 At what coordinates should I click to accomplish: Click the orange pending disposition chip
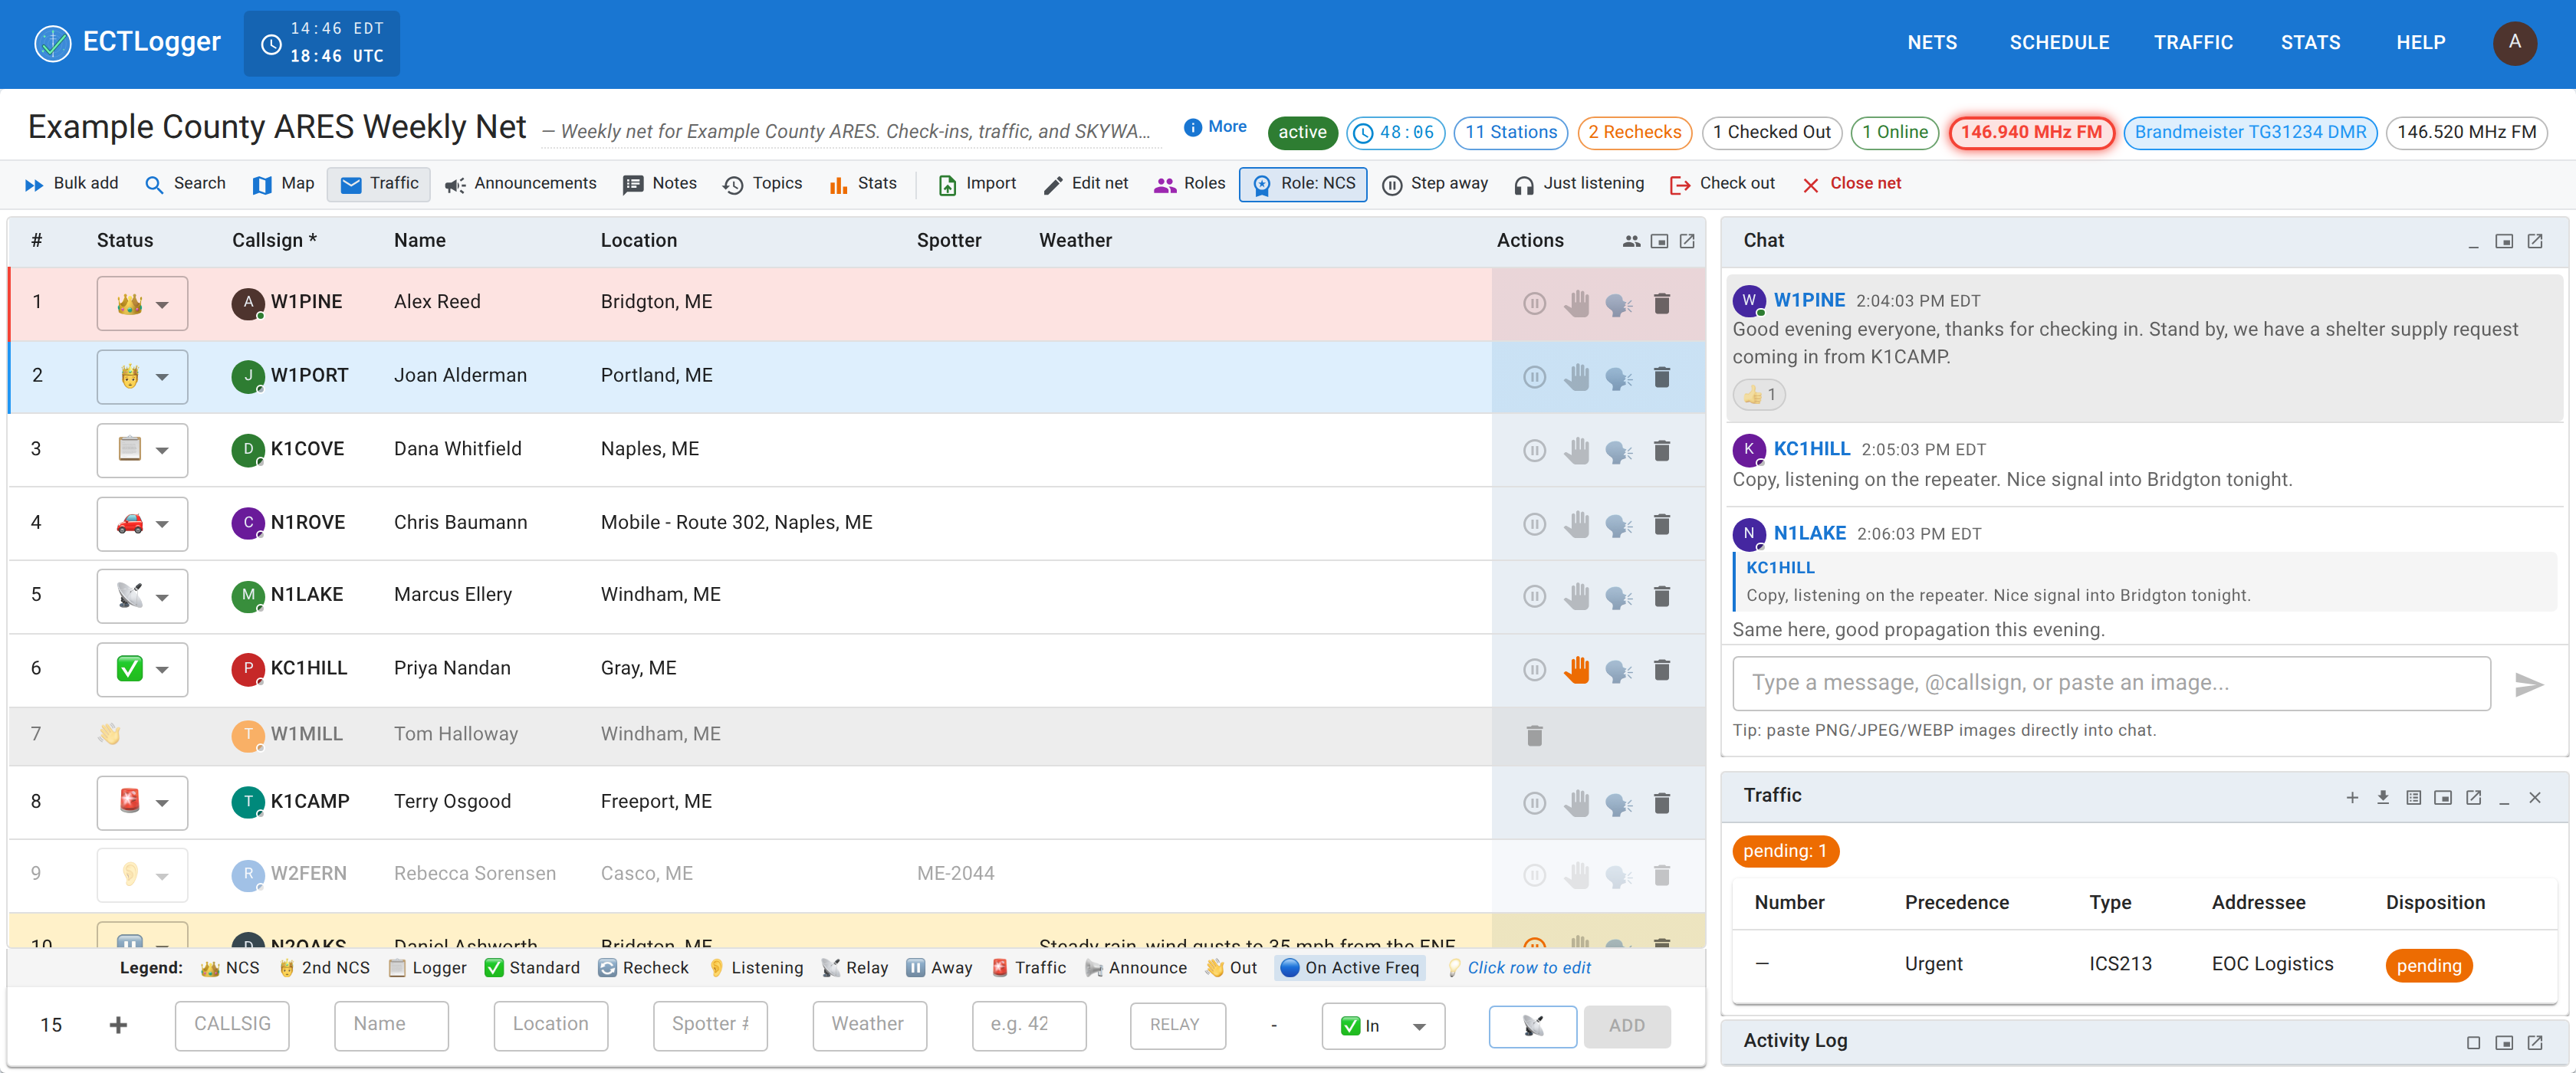tap(2428, 965)
